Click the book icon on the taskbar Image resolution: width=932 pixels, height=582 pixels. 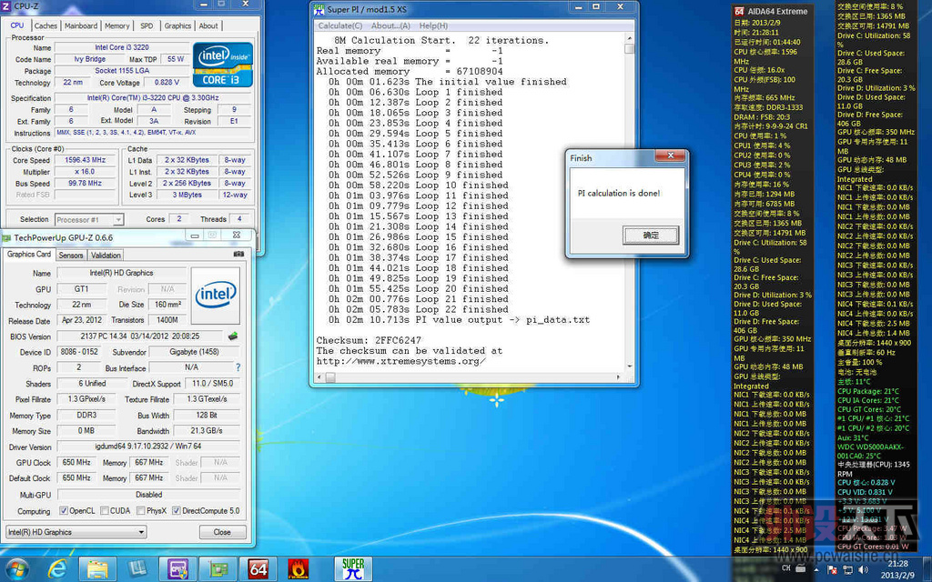(137, 569)
